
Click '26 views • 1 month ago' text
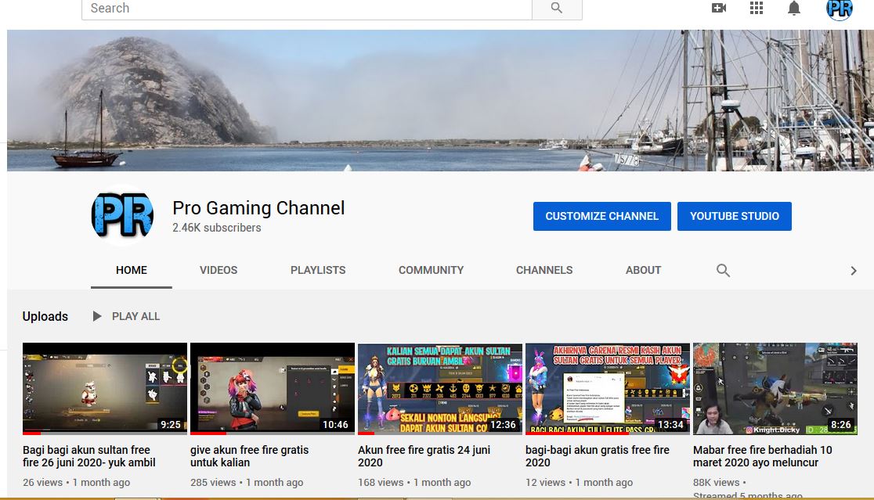click(77, 482)
